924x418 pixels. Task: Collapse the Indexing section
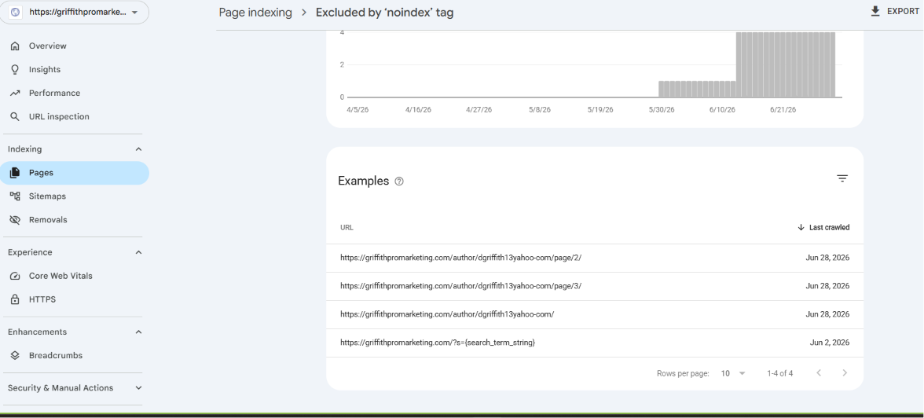tap(138, 149)
